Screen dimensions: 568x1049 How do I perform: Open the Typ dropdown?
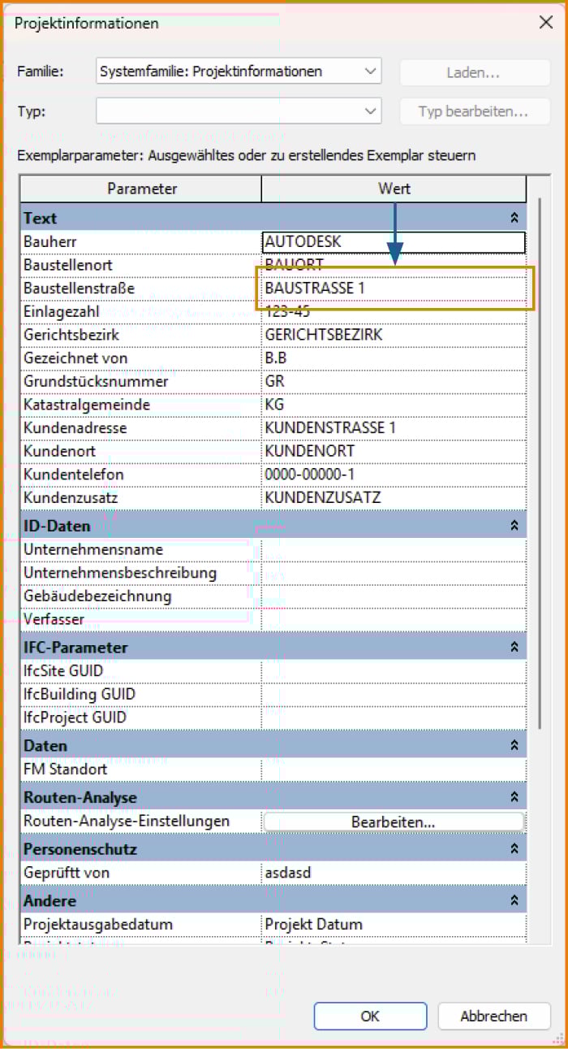[x=239, y=111]
